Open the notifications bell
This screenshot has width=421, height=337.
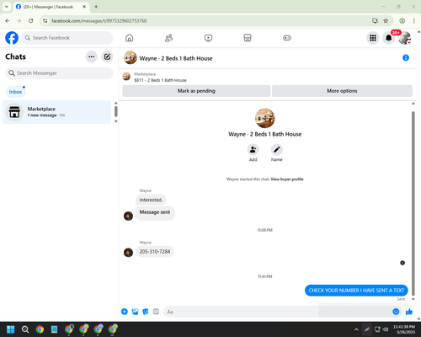389,38
